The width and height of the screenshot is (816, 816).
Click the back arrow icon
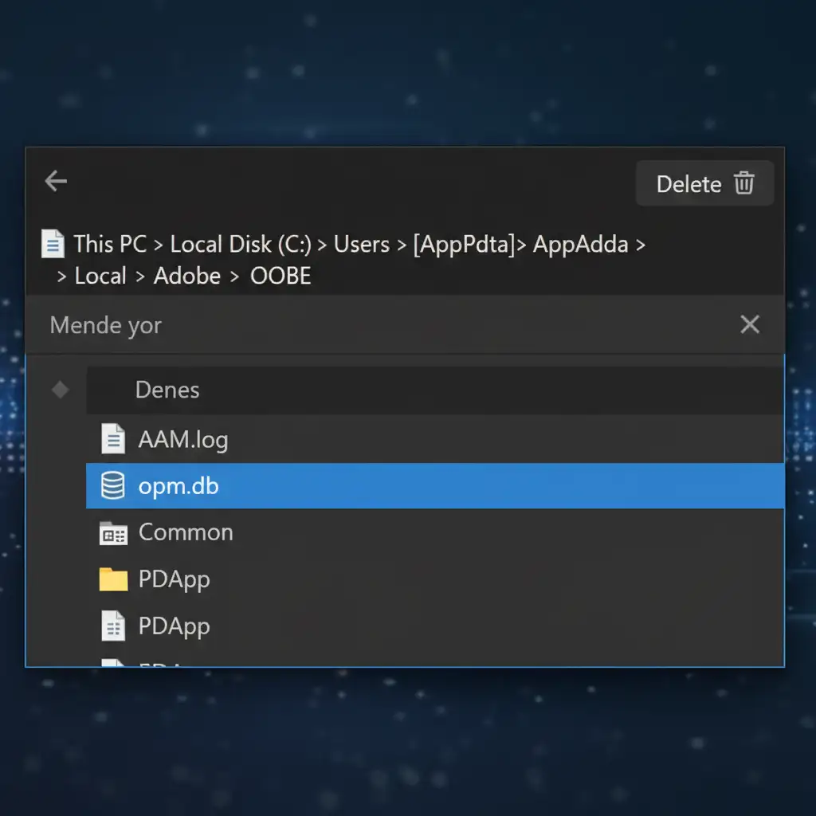[x=56, y=182]
